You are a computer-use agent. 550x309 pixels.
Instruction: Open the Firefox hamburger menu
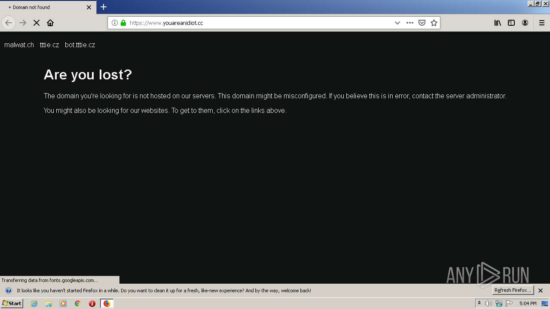[x=542, y=23]
